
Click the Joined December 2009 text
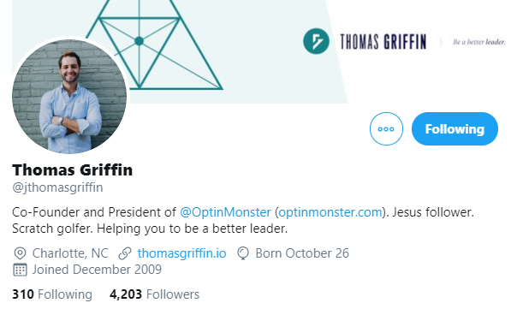[97, 270]
